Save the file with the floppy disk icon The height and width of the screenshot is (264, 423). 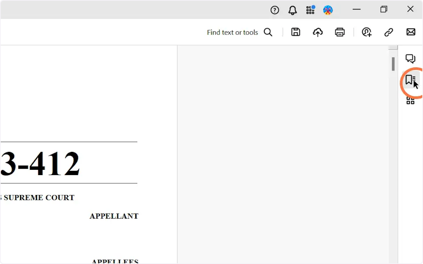pos(296,32)
